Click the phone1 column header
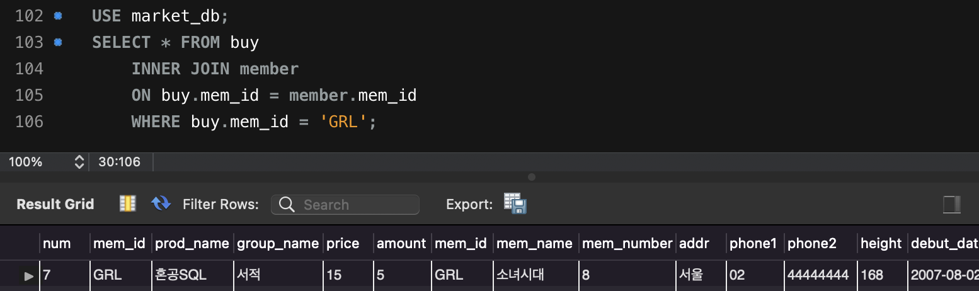The height and width of the screenshot is (291, 979). [755, 243]
